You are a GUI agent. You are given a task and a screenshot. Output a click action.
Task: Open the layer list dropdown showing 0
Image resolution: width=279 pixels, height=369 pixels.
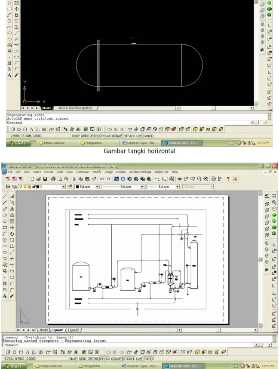tap(63, 187)
